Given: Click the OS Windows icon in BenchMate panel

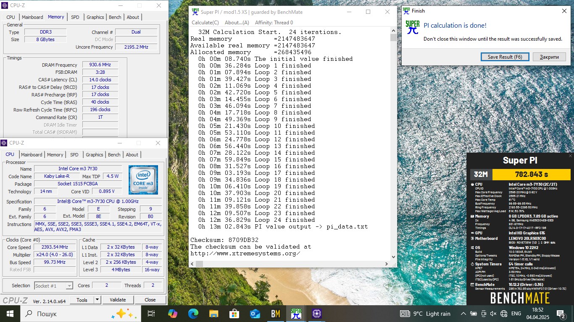Looking at the screenshot, I should (472, 248).
